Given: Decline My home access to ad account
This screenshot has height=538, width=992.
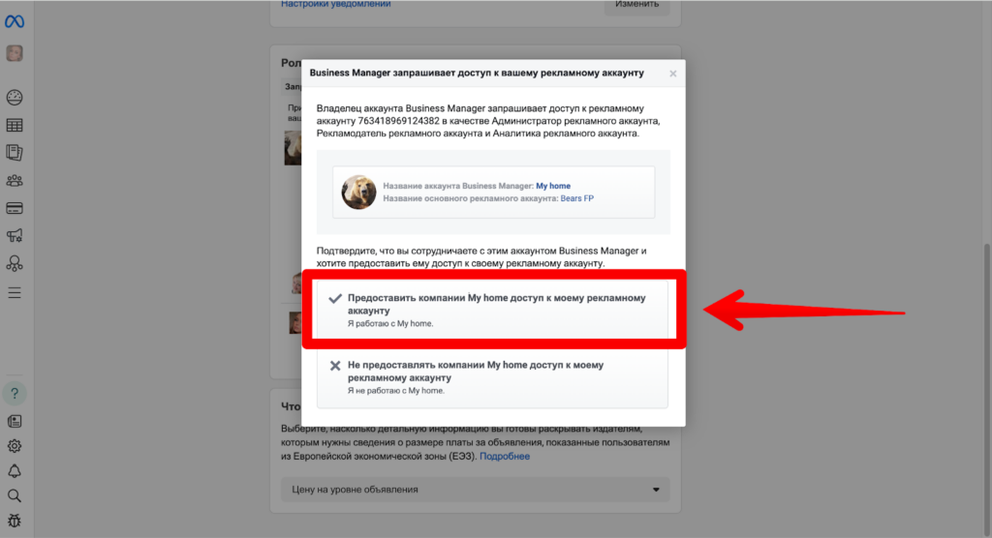Looking at the screenshot, I should (492, 376).
